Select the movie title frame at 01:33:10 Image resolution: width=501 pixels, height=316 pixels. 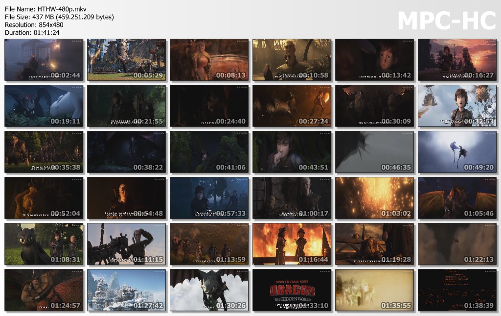point(292,290)
